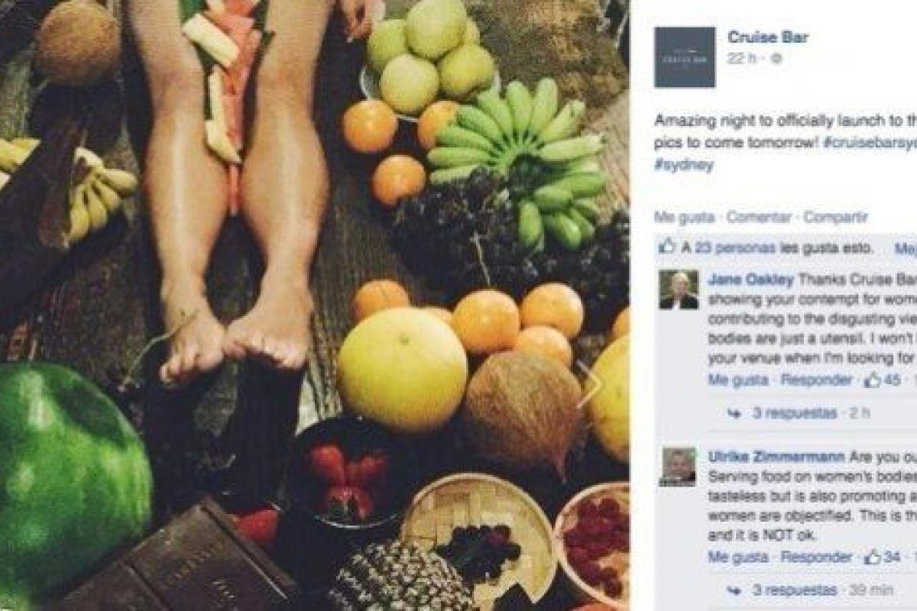Click Ulrike Zimmermann's profile picture
The image size is (917, 611).
pyautogui.click(x=679, y=467)
